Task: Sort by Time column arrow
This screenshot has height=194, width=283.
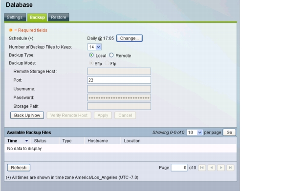Action: 26,141
